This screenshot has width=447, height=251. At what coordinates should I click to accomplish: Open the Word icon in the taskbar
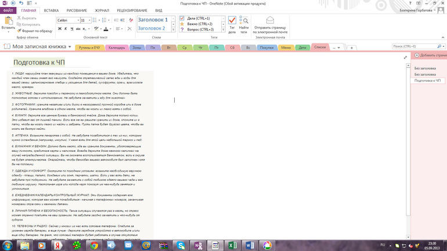tap(250, 245)
